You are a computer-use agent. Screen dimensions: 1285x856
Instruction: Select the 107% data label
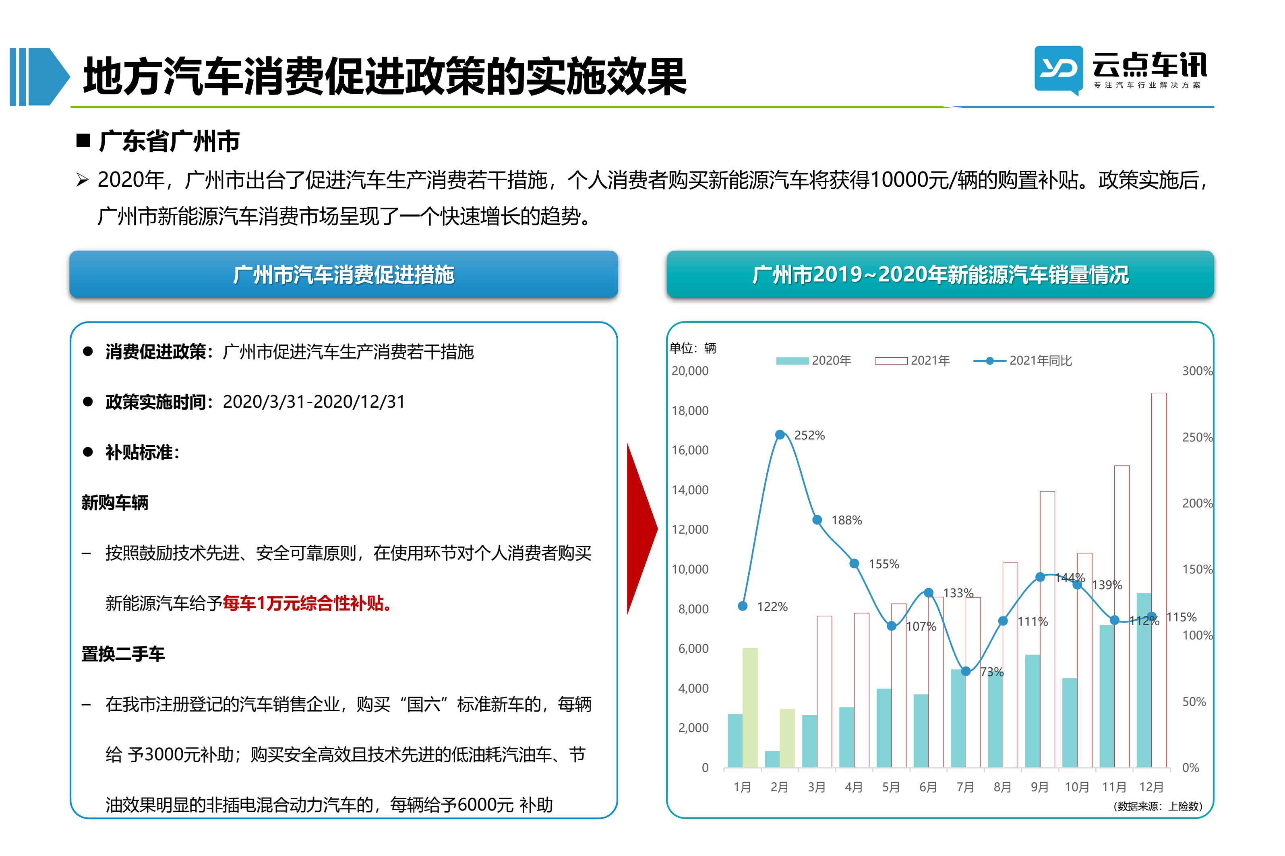[921, 626]
